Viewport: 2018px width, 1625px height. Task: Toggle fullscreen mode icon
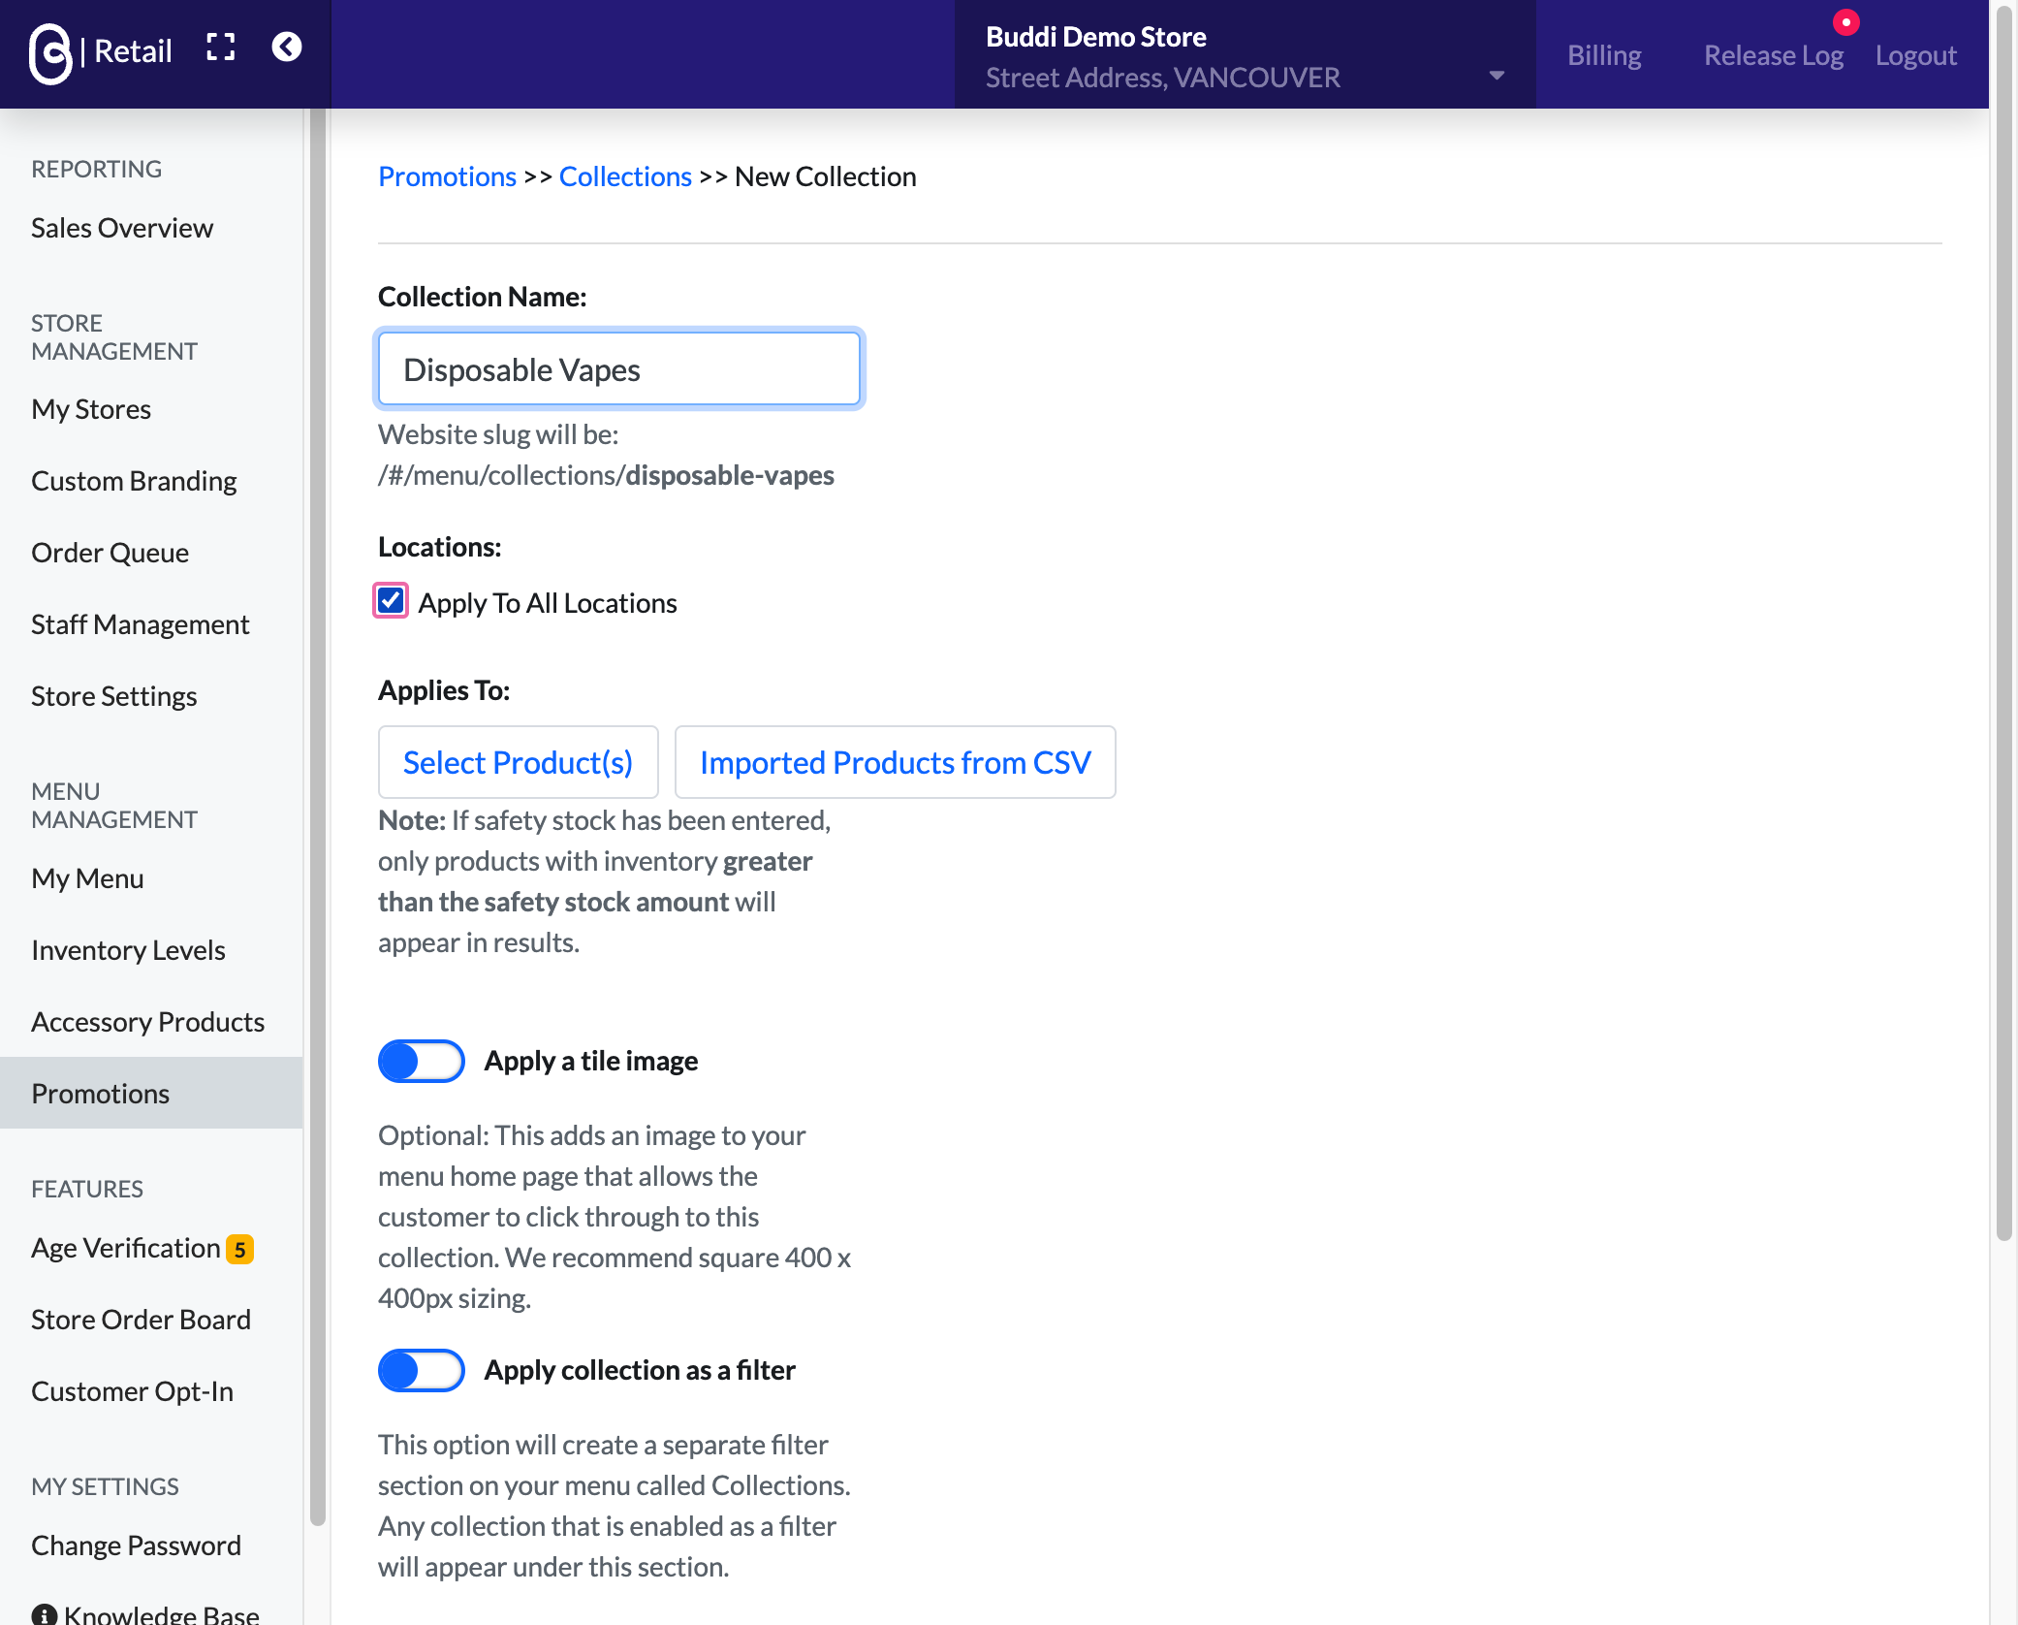click(221, 48)
